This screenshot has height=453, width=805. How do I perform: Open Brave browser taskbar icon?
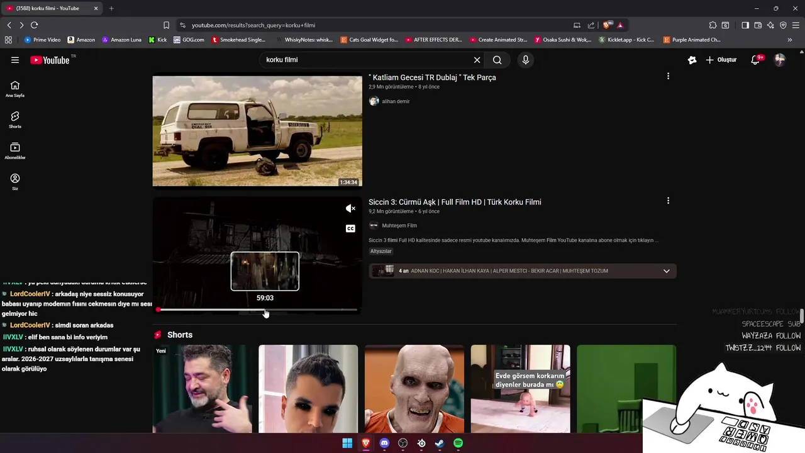(365, 443)
